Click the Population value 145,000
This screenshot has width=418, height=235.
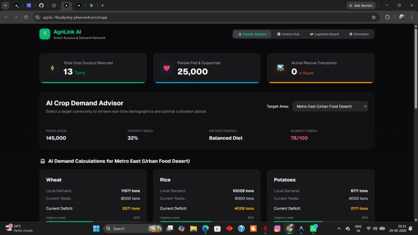(x=56, y=138)
